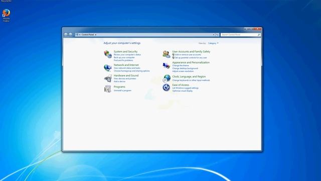This screenshot has width=321, height=181.
Task: Click Uninstall a program
Action: 122,90
